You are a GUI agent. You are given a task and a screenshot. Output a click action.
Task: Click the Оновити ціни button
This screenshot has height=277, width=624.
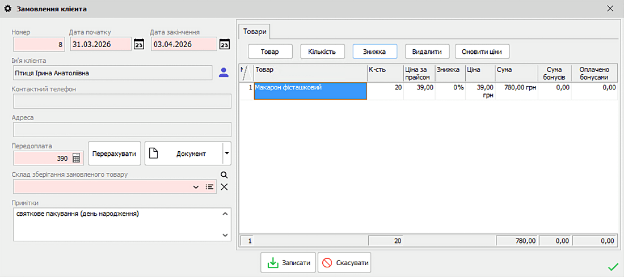tap(482, 52)
